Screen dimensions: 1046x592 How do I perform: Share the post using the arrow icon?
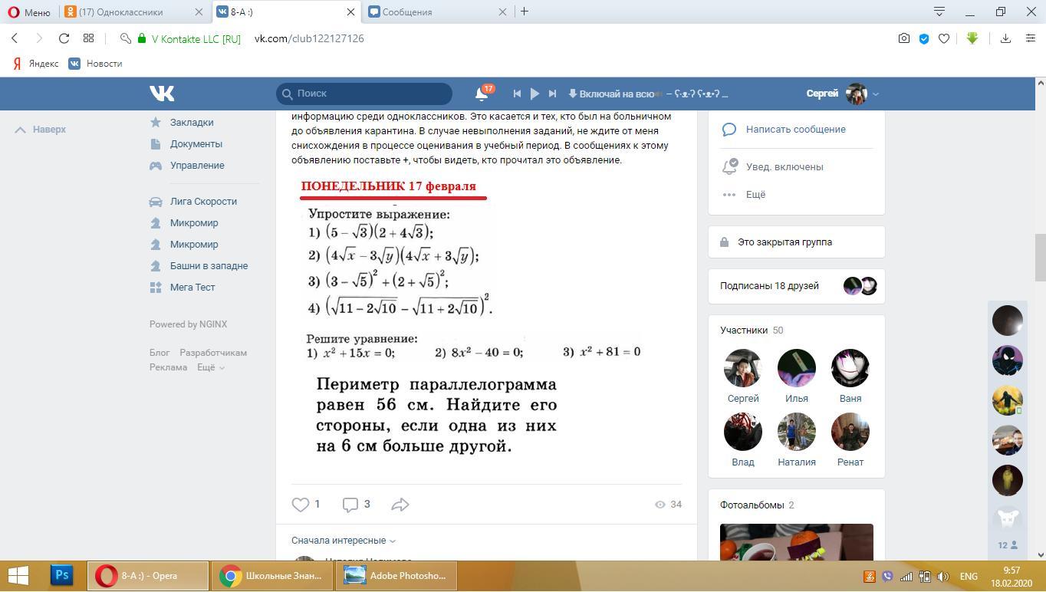400,505
